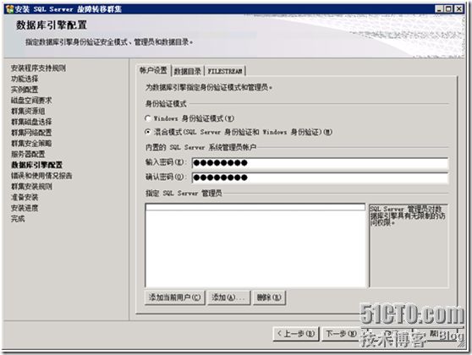This screenshot has width=472, height=355.
Task: Select 错误和使用情况报告 in the step list
Action: (x=41, y=176)
